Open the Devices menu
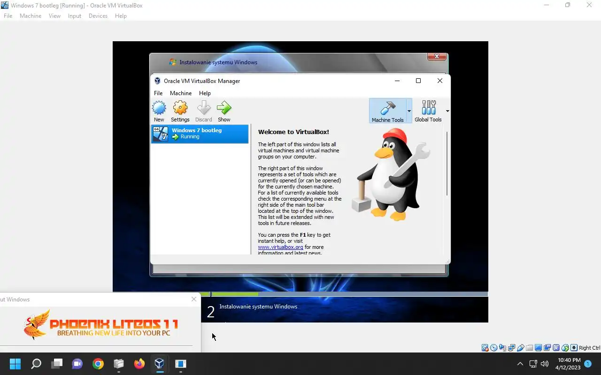The height and width of the screenshot is (375, 601). 98,16
